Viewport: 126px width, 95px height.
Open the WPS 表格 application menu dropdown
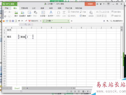[x=16, y=4]
